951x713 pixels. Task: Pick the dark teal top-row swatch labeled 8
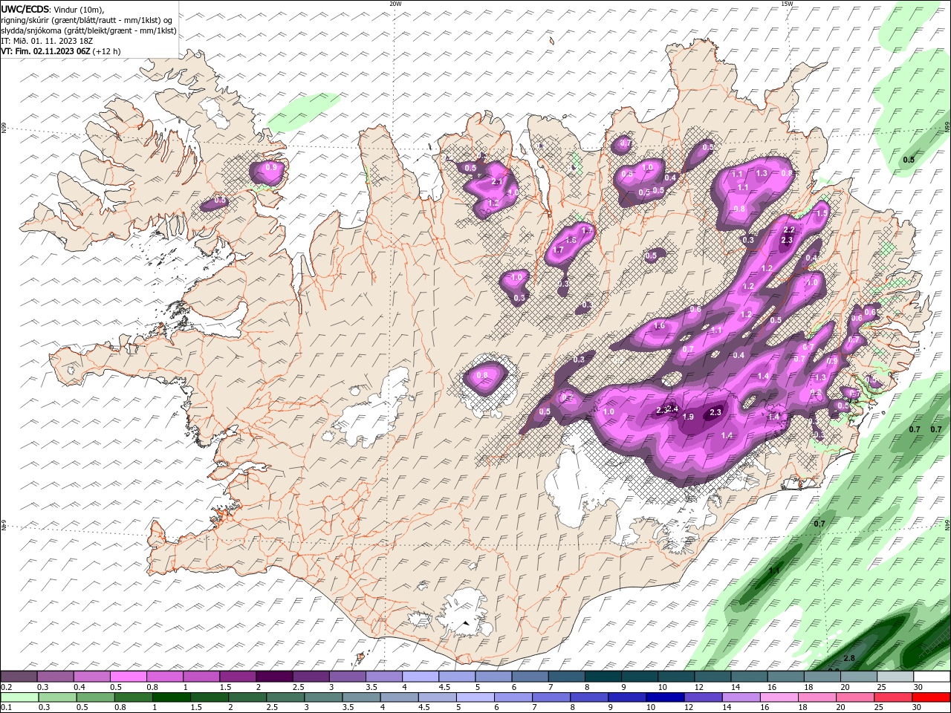coord(603,677)
